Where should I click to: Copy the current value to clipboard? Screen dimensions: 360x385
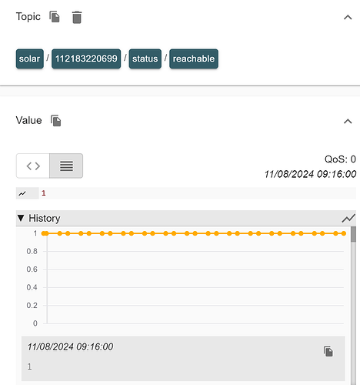pos(55,121)
